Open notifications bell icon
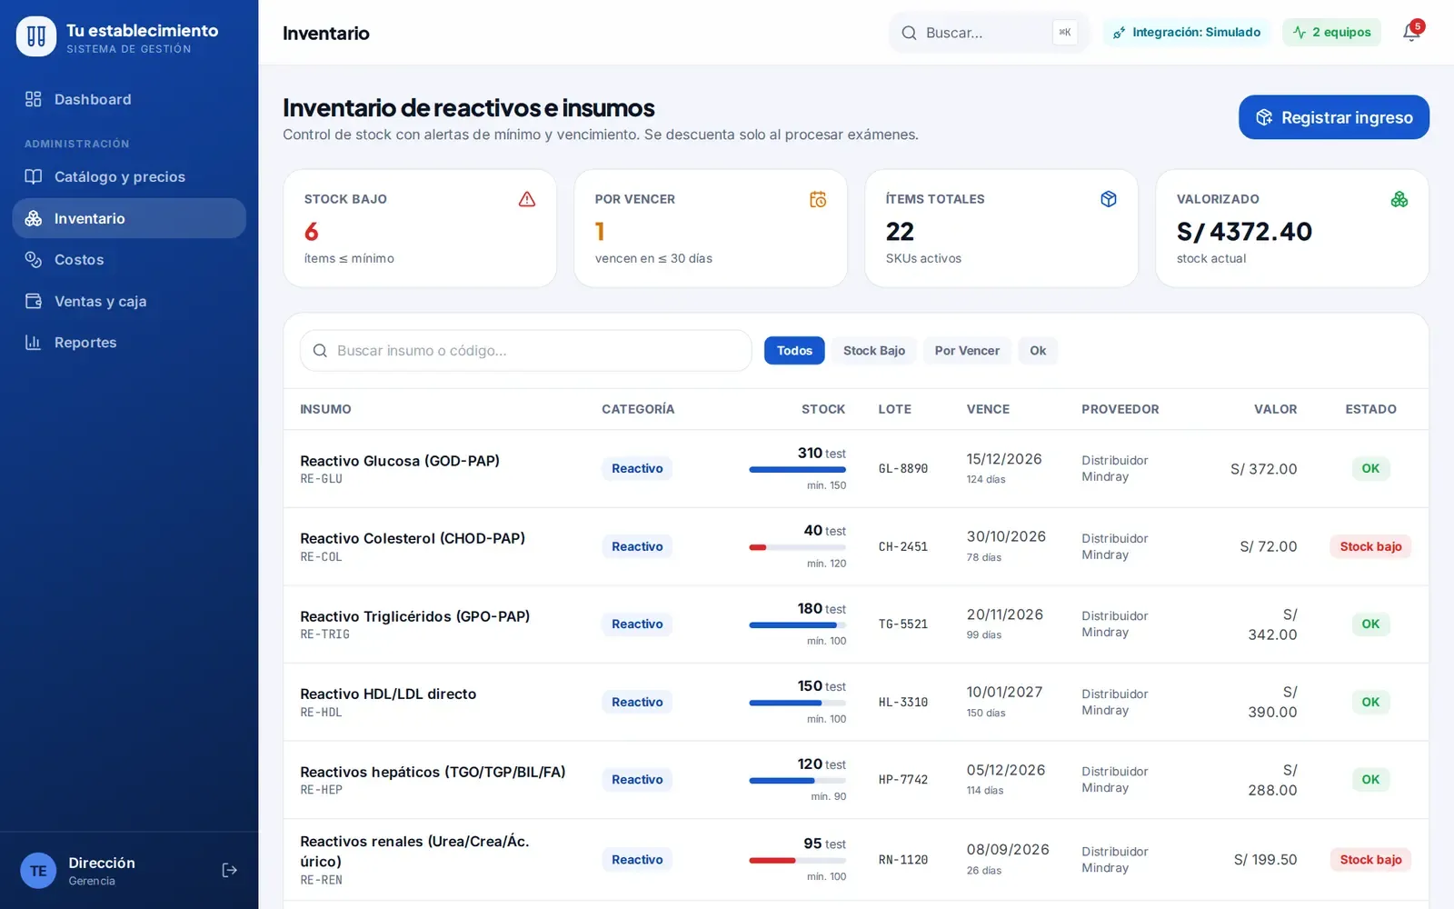 [1411, 33]
